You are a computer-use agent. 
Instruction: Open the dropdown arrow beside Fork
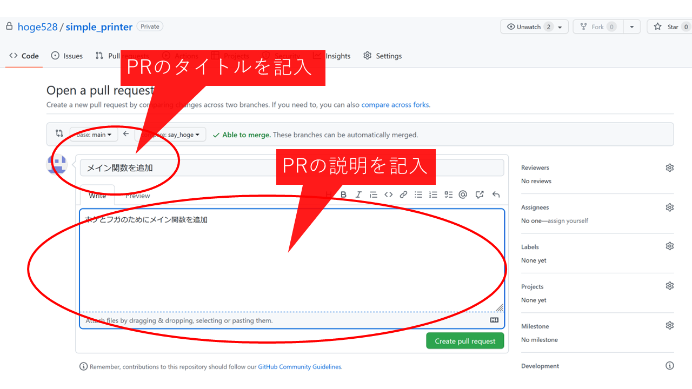tap(631, 26)
